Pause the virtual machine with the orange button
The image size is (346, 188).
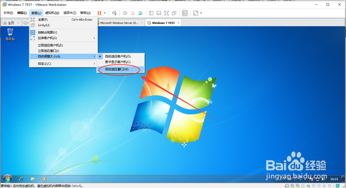click(99, 13)
